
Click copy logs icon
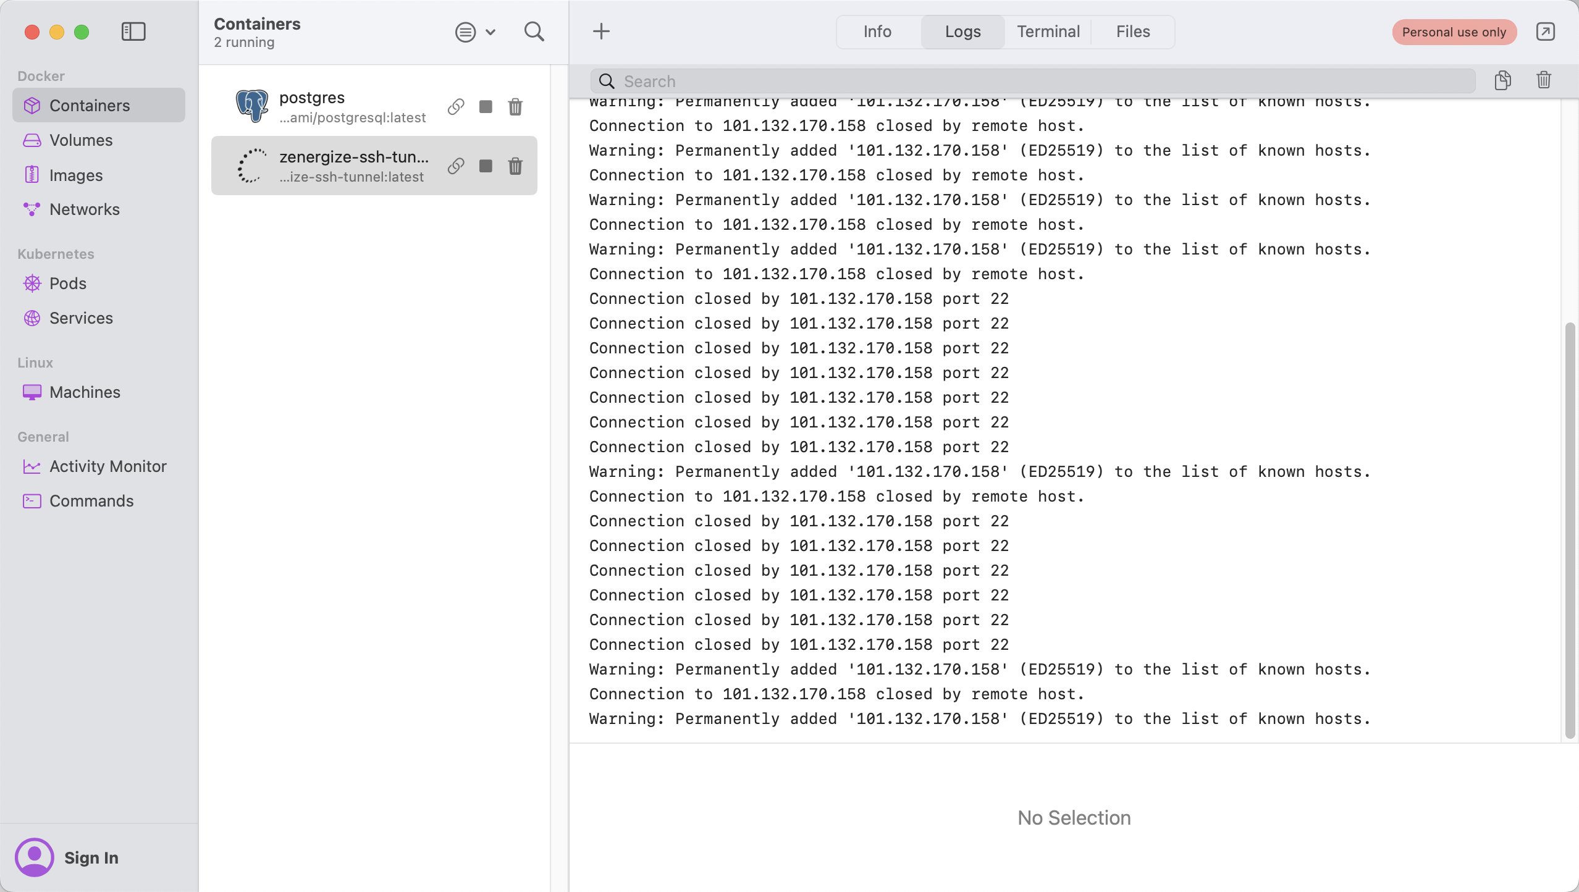click(x=1502, y=80)
